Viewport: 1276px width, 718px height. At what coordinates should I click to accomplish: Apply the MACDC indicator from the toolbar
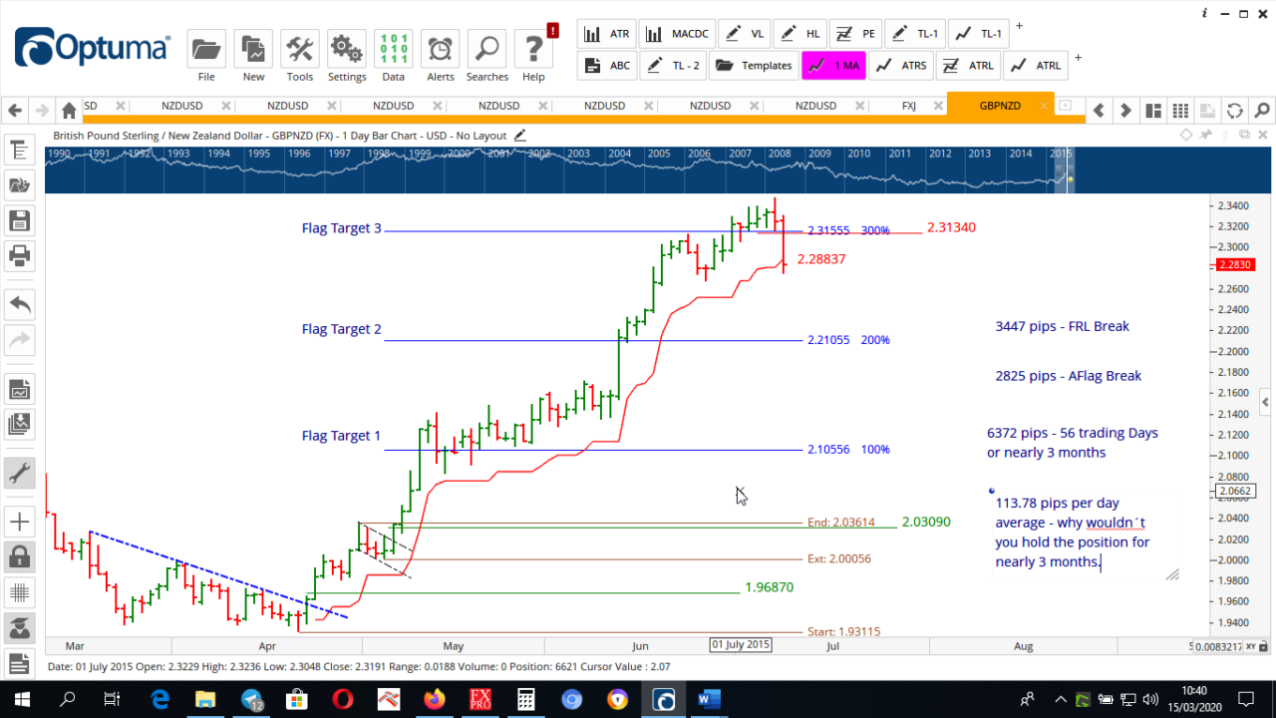pyautogui.click(x=677, y=33)
